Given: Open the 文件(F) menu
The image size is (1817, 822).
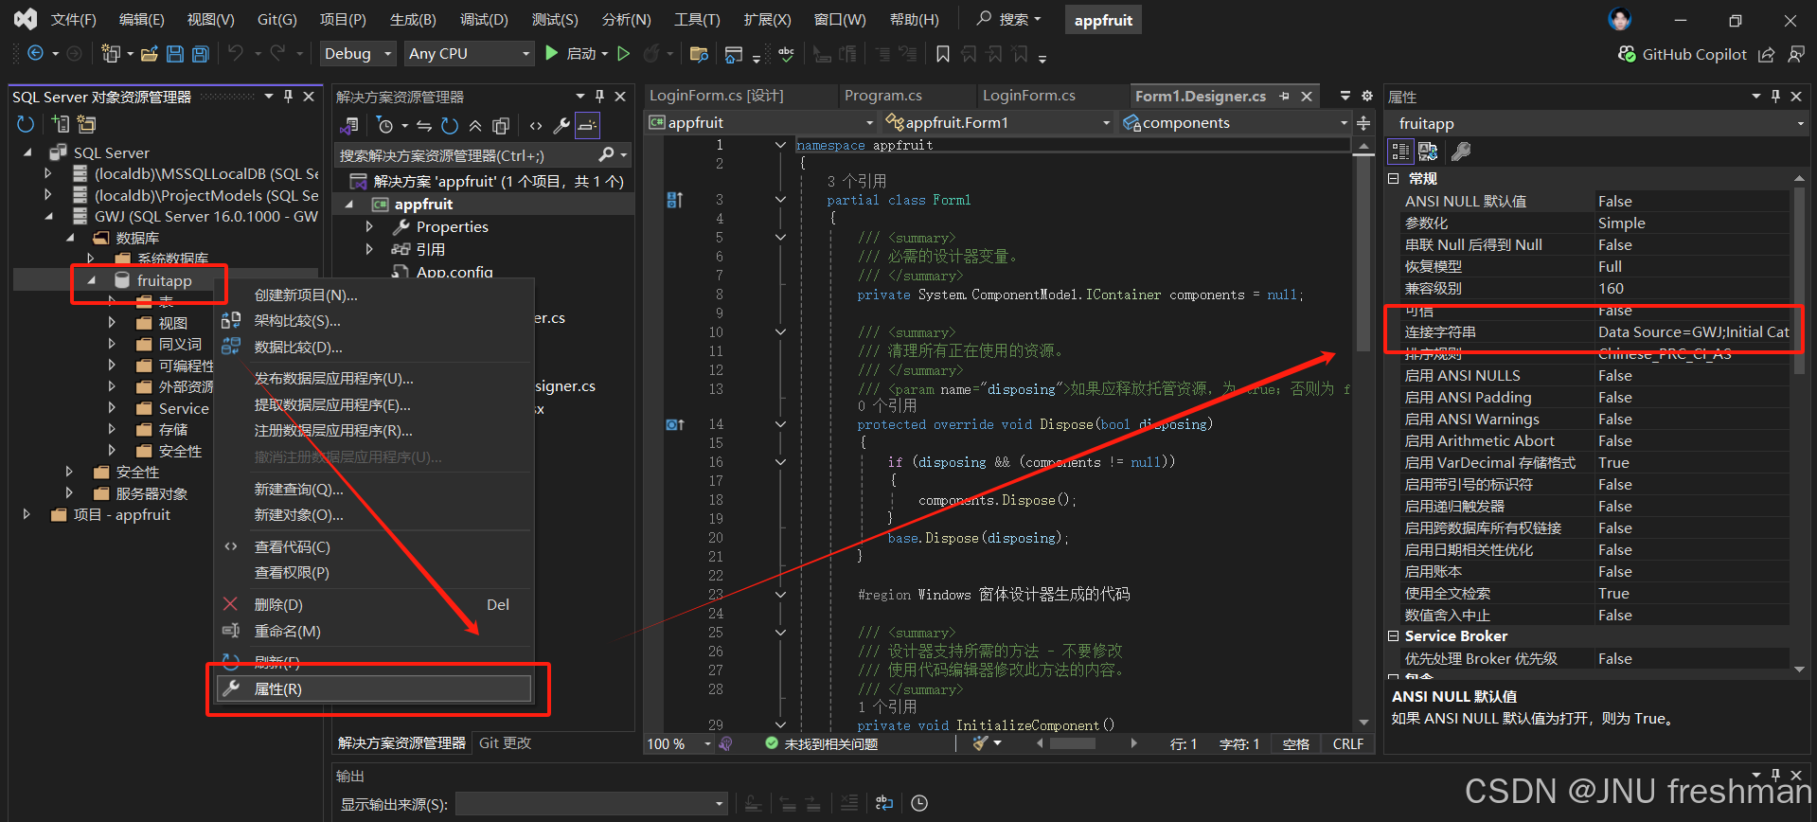Looking at the screenshot, I should point(73,19).
